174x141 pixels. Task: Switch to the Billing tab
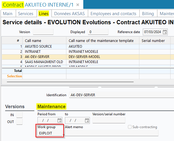148,14
